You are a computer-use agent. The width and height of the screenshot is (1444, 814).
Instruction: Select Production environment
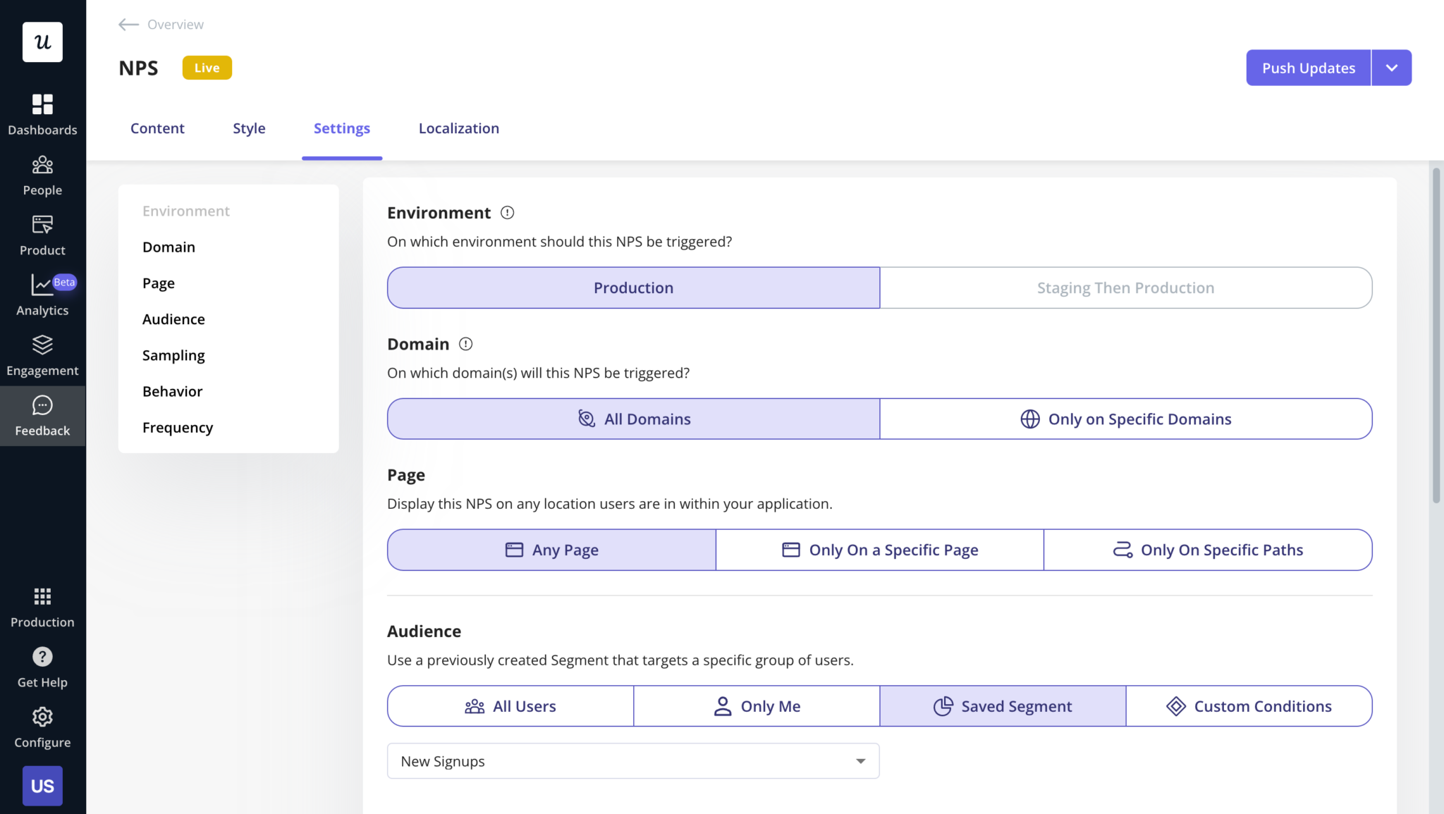click(632, 288)
